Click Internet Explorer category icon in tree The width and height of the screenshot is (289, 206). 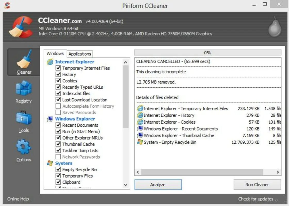pos(50,62)
